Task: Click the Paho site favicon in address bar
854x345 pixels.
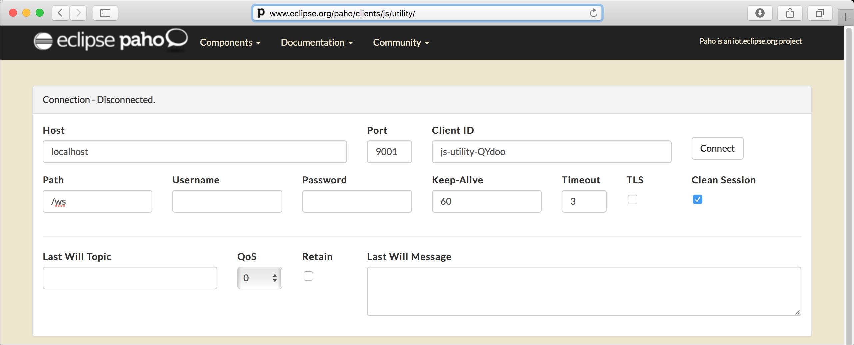Action: pos(261,13)
